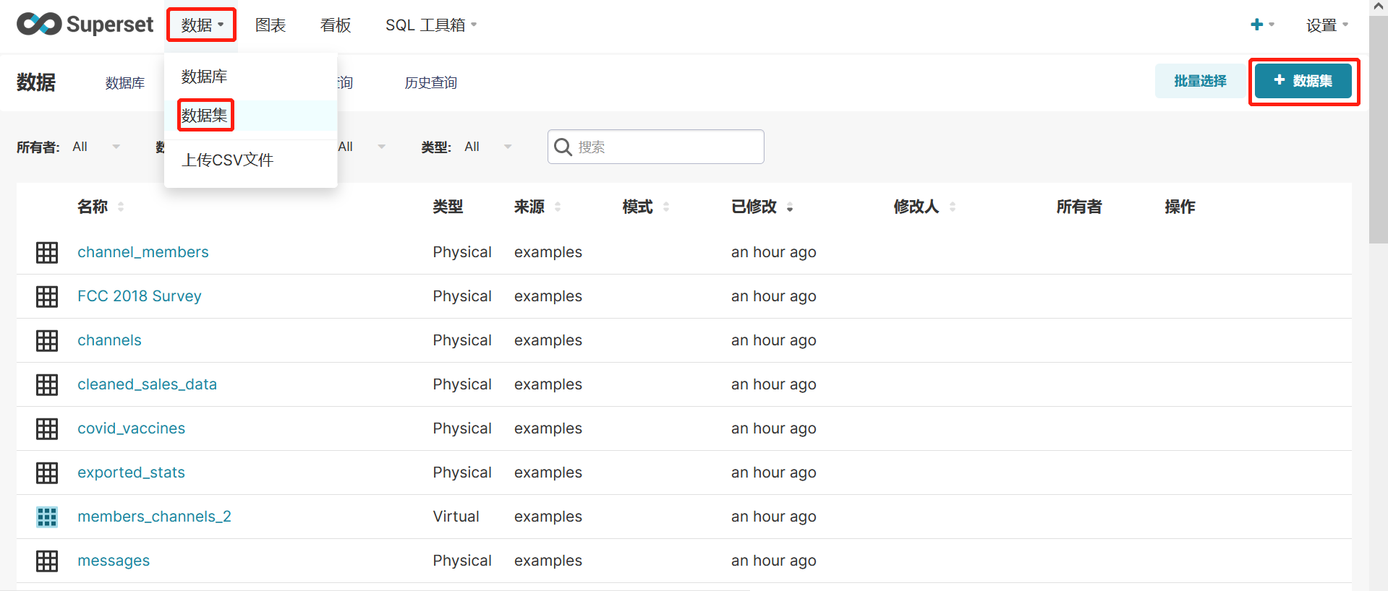Open the channel_members dataset
Image resolution: width=1388 pixels, height=591 pixels.
(x=143, y=252)
